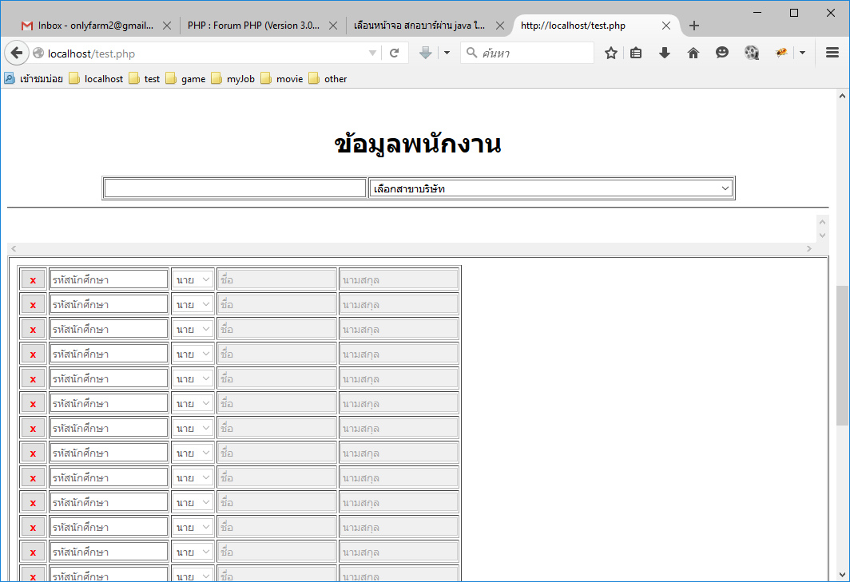Screen dimensions: 850x582
Task: Show downloads via the download arrow icon
Action: (x=664, y=53)
